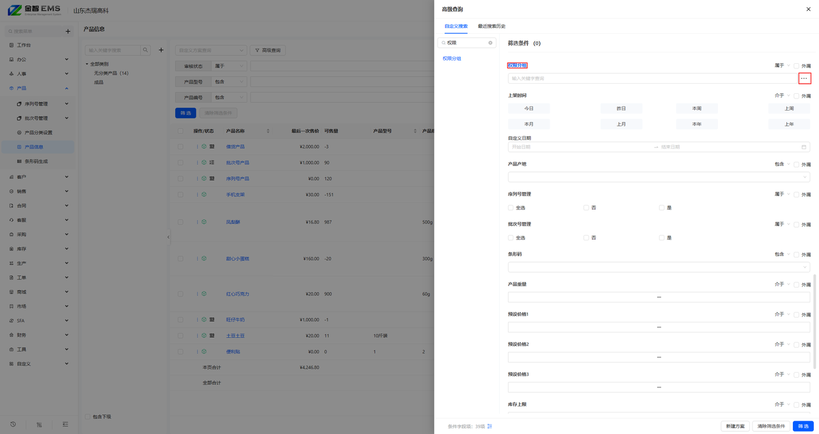Open 批次号管理 in the sidebar menu
The width and height of the screenshot is (819, 434).
pyautogui.click(x=37, y=118)
